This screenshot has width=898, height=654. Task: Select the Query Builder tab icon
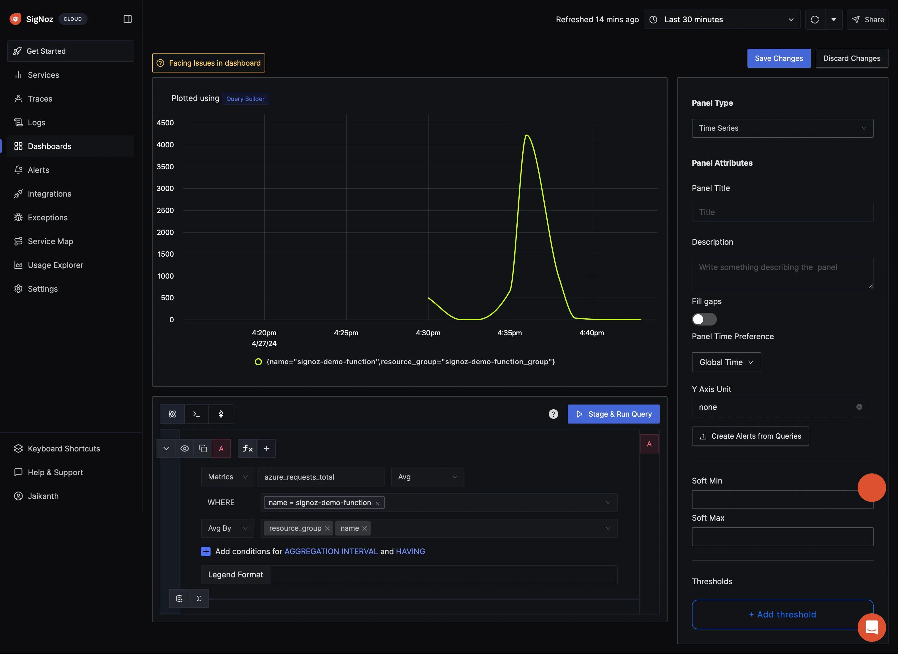click(x=172, y=414)
